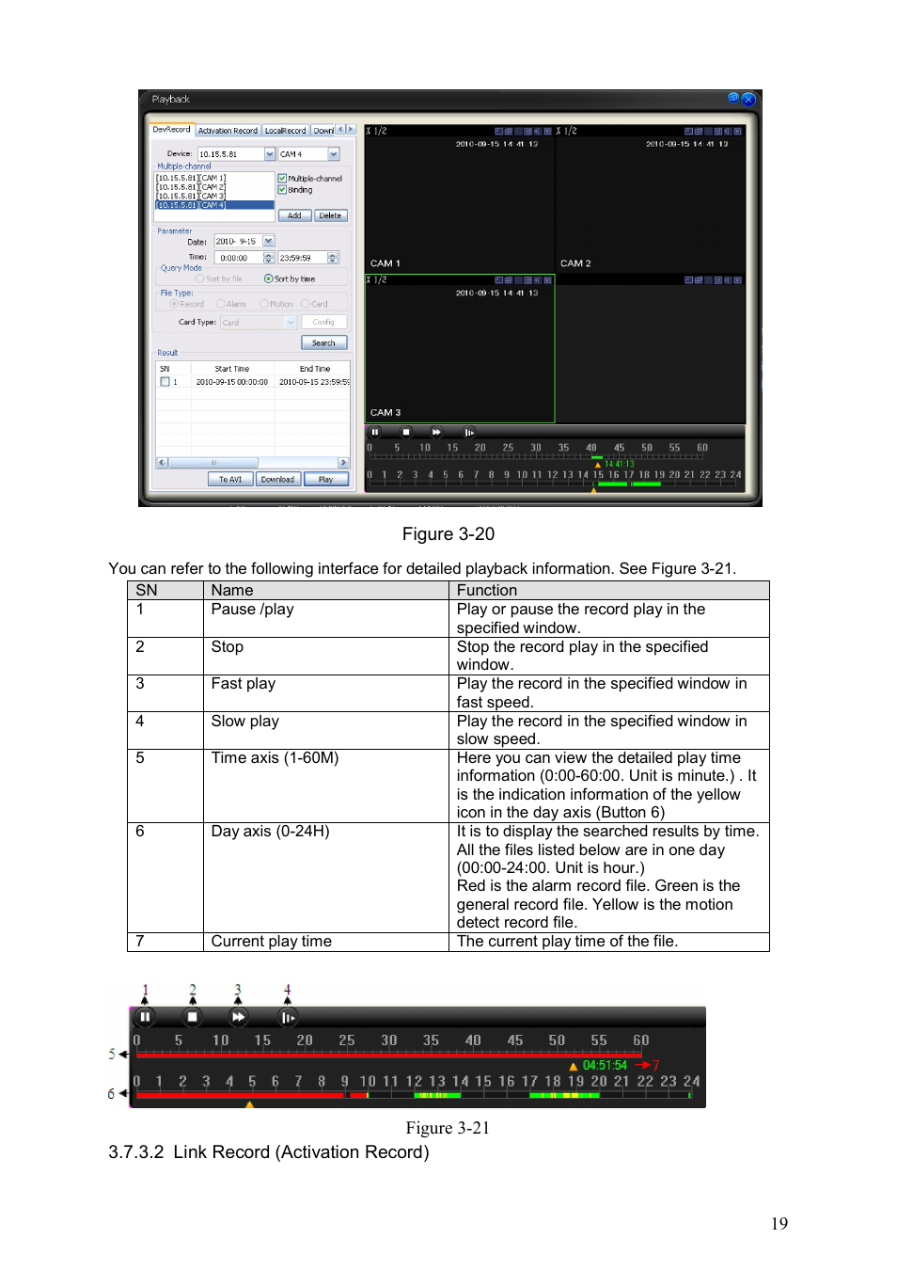Adjust end time 23:59:59 spinner
This screenshot has height=1270, width=897.
(x=333, y=258)
